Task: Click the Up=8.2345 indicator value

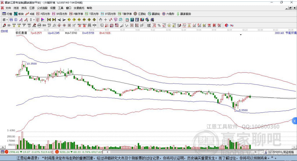Action: click(54, 33)
